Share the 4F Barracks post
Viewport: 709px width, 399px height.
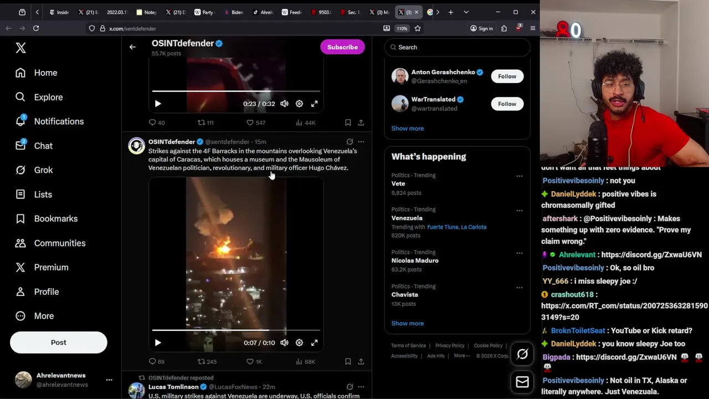point(361,361)
